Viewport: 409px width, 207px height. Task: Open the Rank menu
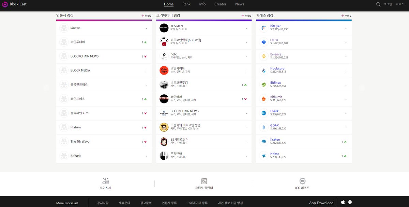[186, 4]
